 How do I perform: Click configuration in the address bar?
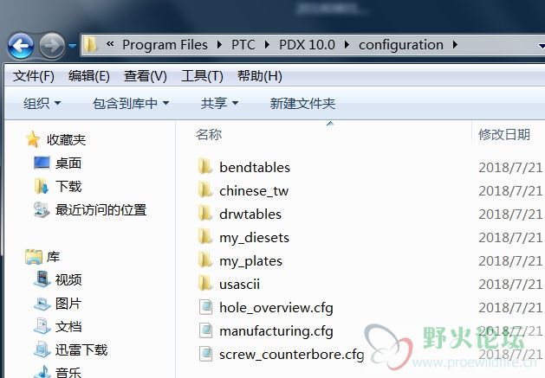tap(401, 45)
